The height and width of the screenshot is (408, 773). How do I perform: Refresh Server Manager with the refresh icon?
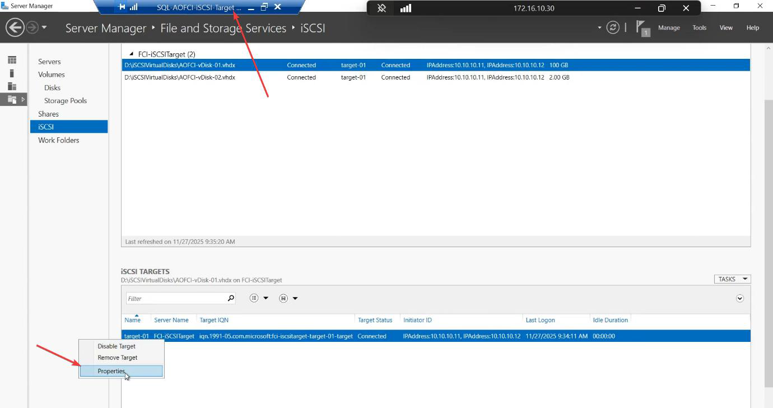(613, 27)
